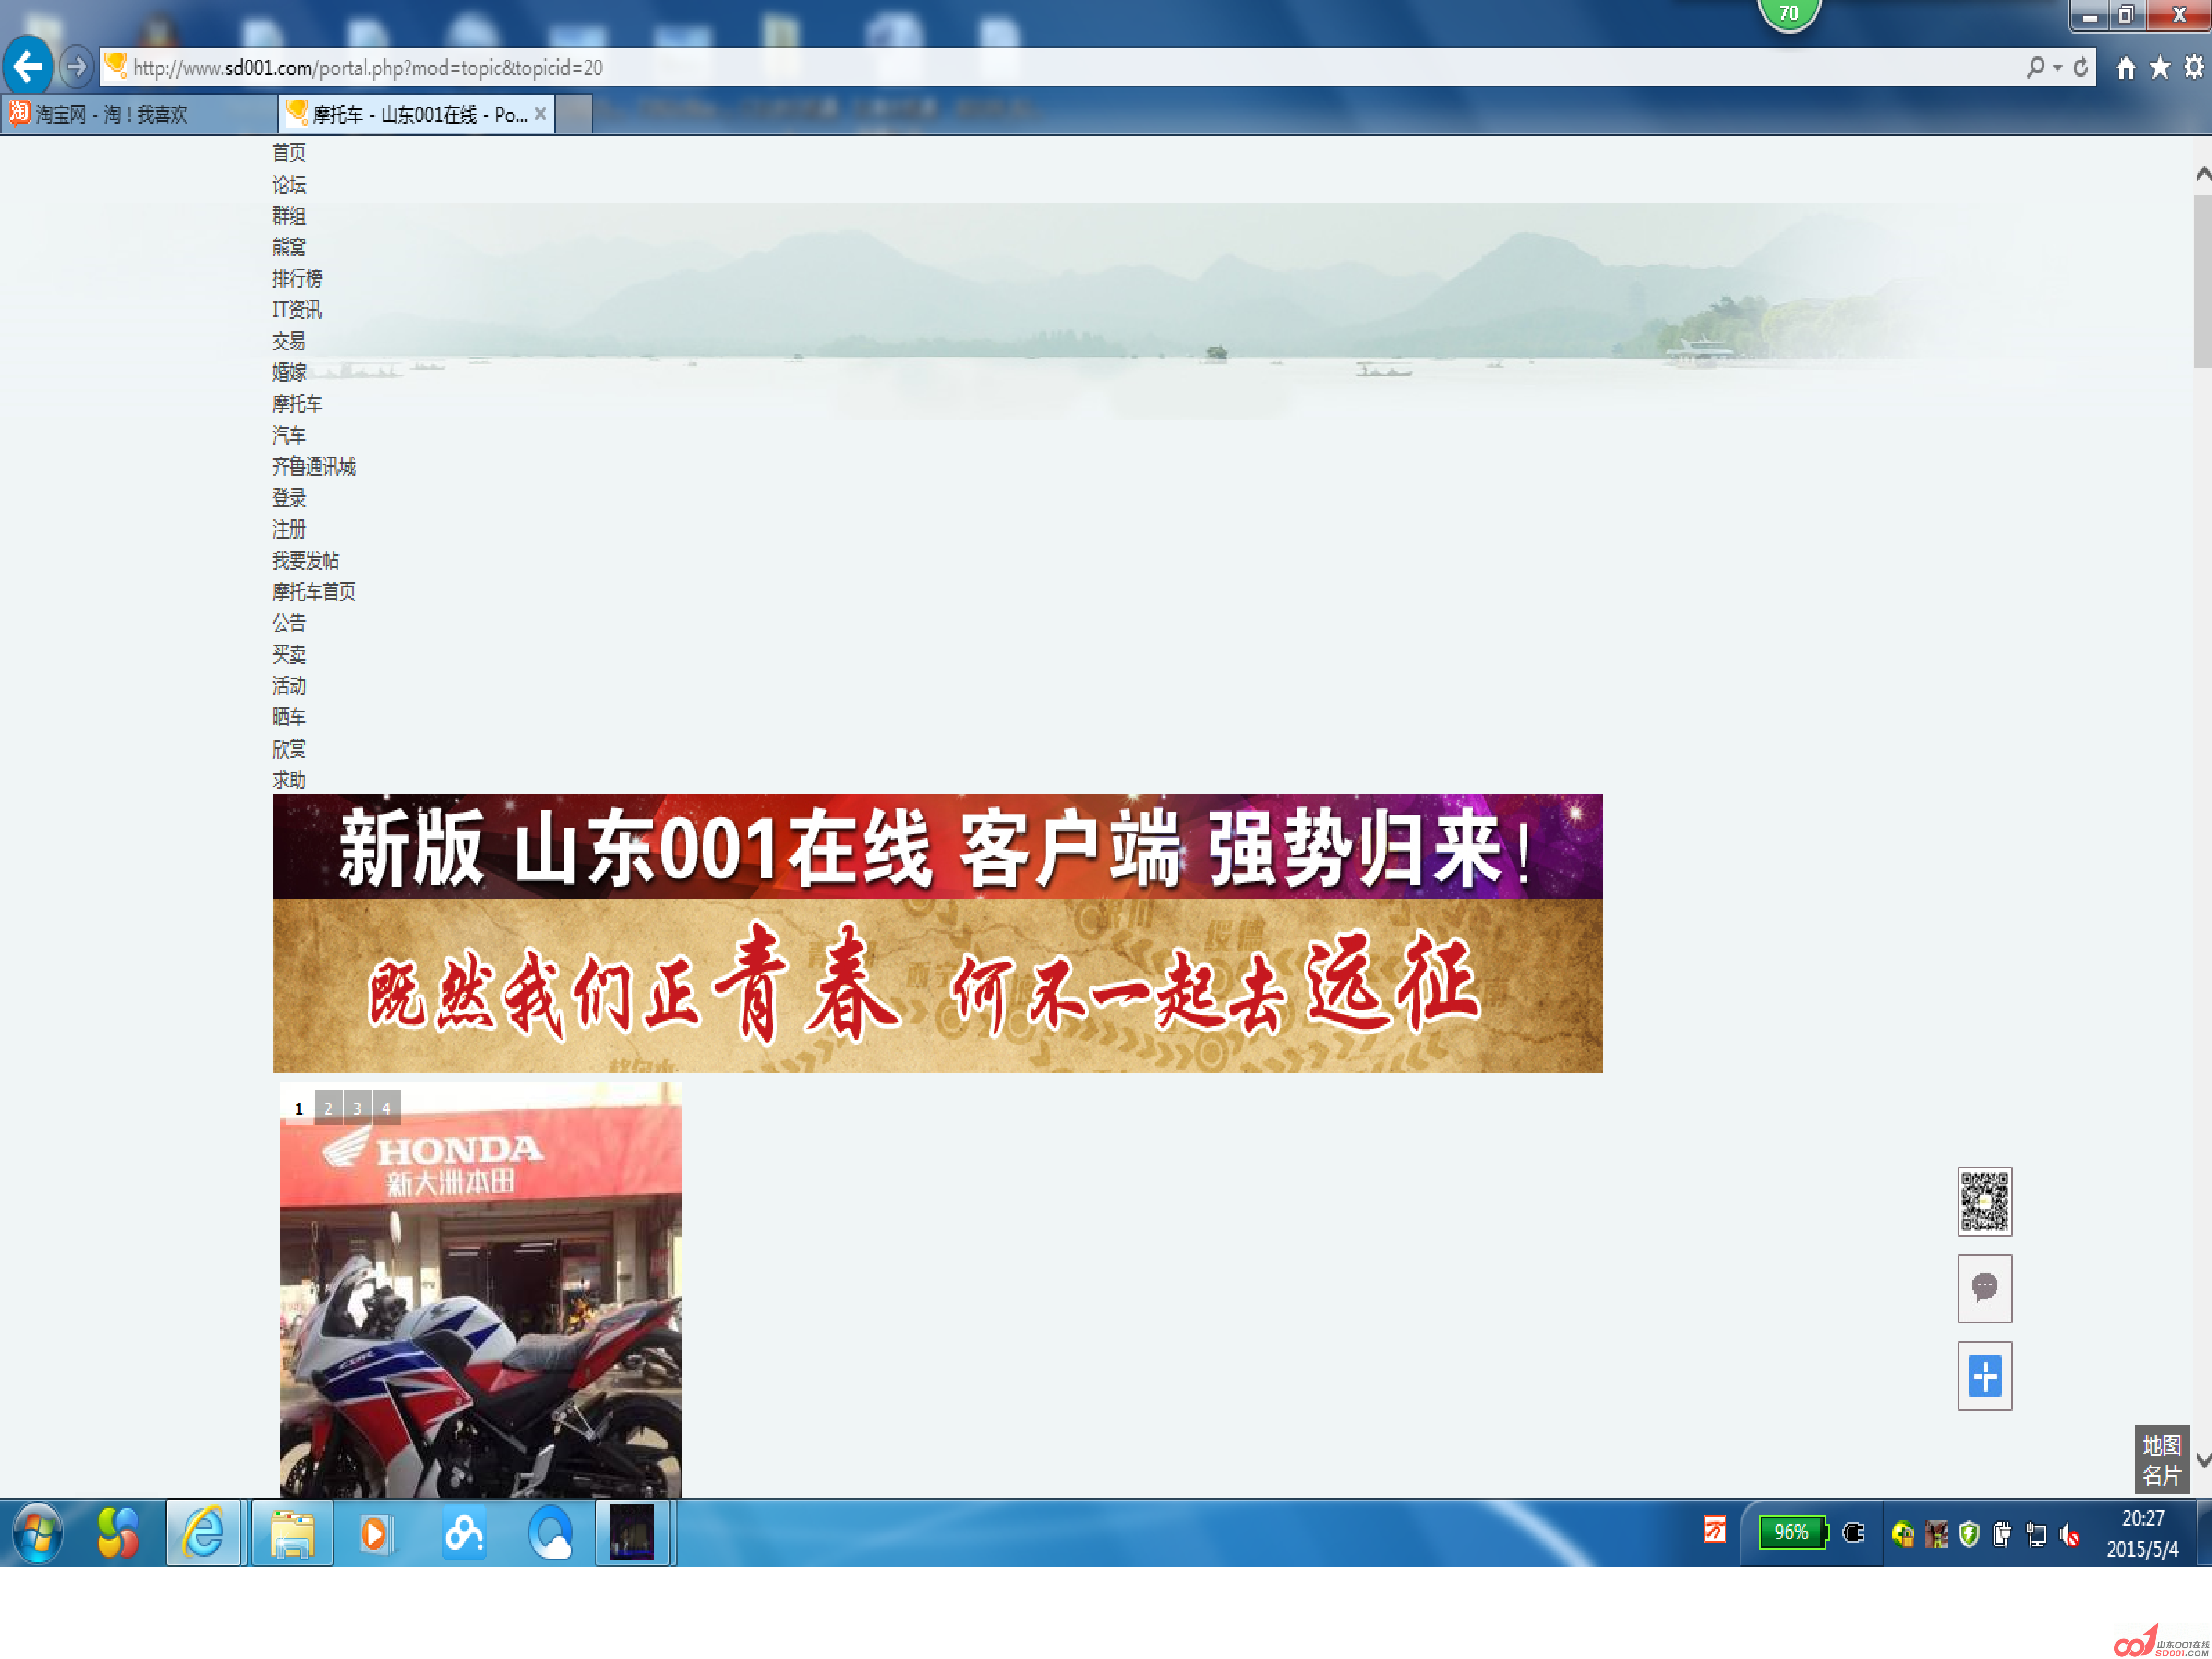This screenshot has height=1659, width=2212.
Task: Click the 欣赏 link
Action: pyautogui.click(x=289, y=749)
